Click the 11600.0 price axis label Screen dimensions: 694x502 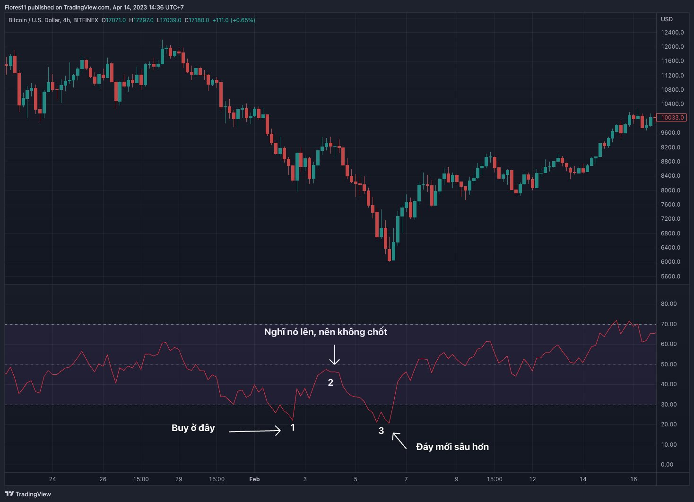(x=673, y=61)
